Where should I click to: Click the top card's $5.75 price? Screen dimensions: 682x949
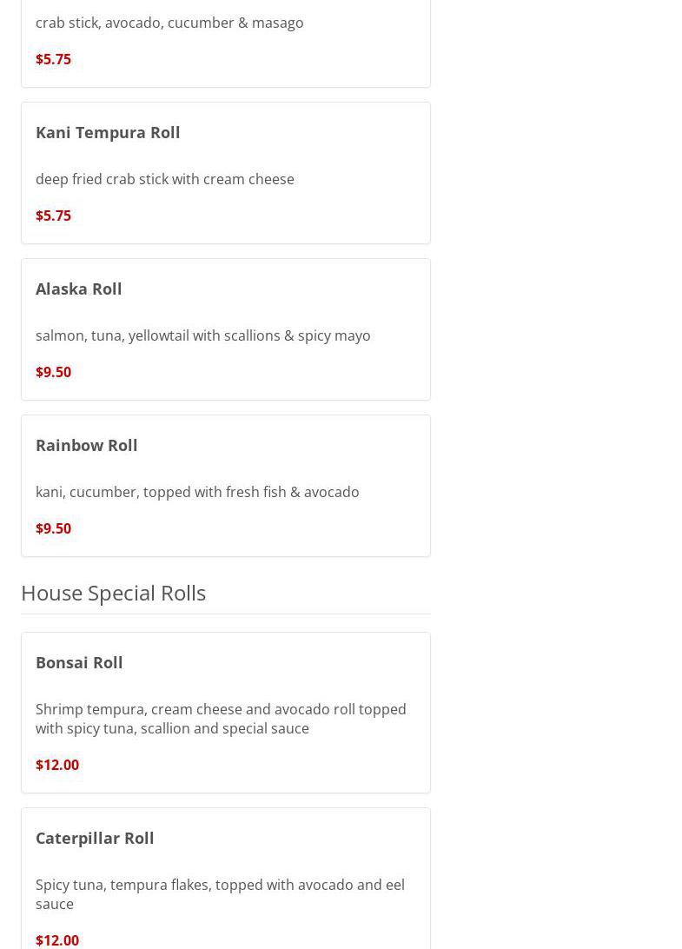(54, 59)
